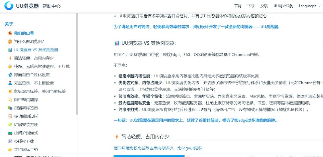Click the blue bar chart at the page bottom
Viewport: 323px width, 157px height.
pos(149,156)
